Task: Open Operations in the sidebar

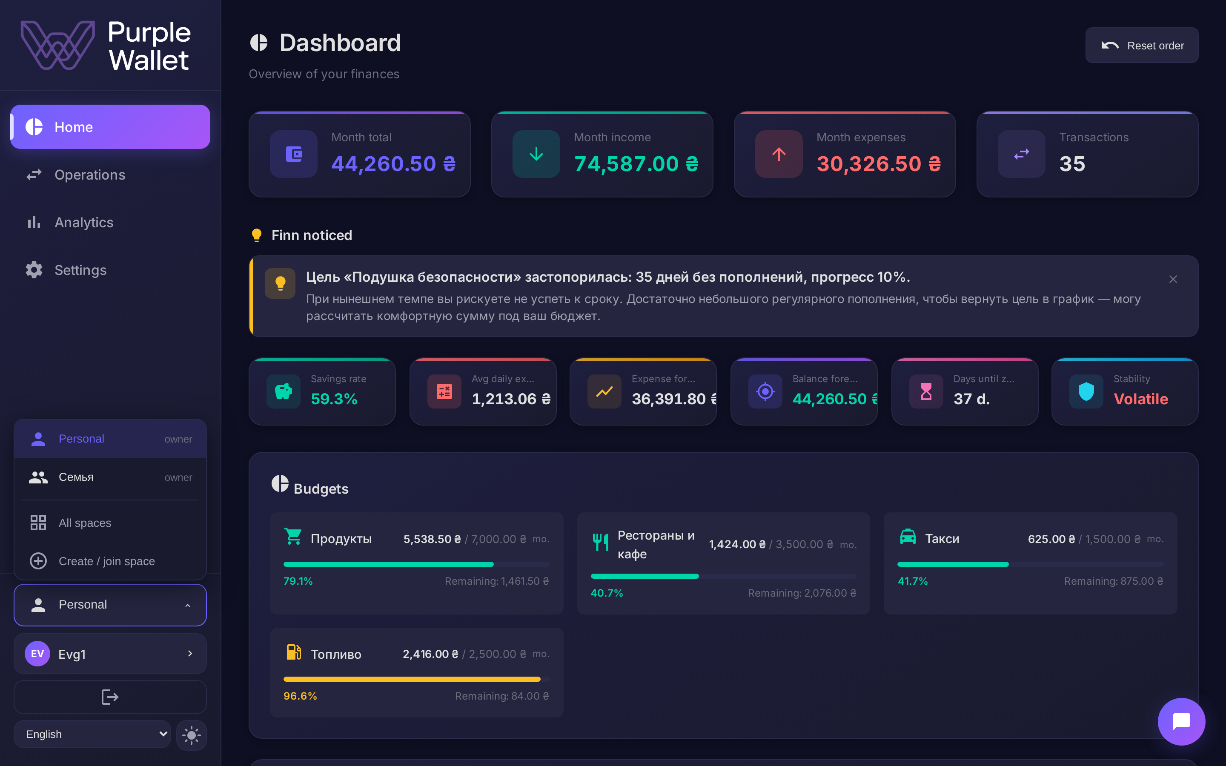Action: tap(110, 175)
